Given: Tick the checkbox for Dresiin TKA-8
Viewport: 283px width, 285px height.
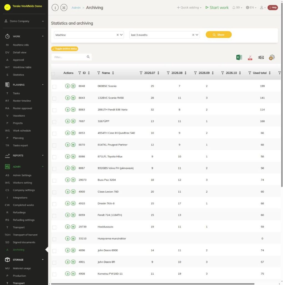Looking at the screenshot, I should [54, 204].
